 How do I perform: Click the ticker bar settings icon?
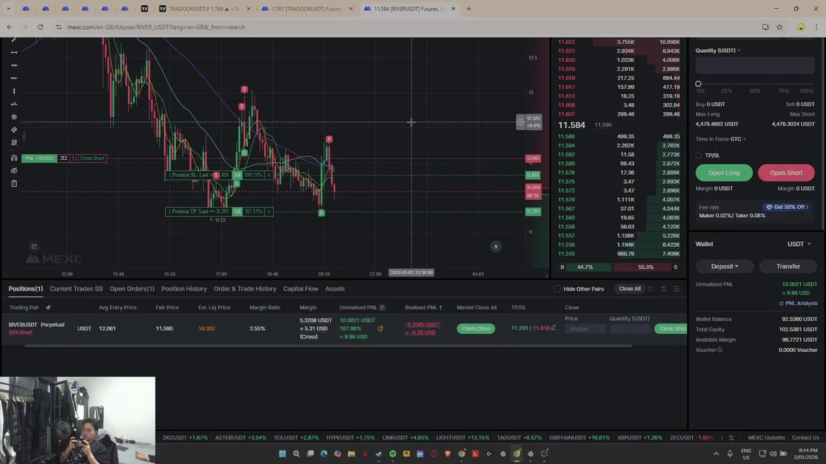[731, 438]
